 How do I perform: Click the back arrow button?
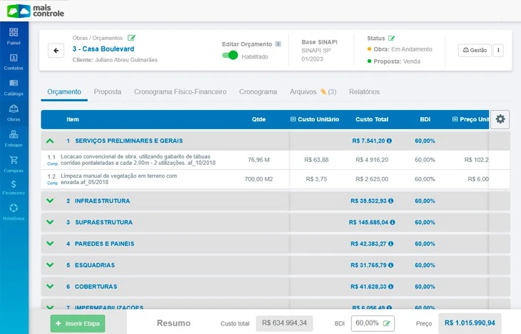pos(56,51)
